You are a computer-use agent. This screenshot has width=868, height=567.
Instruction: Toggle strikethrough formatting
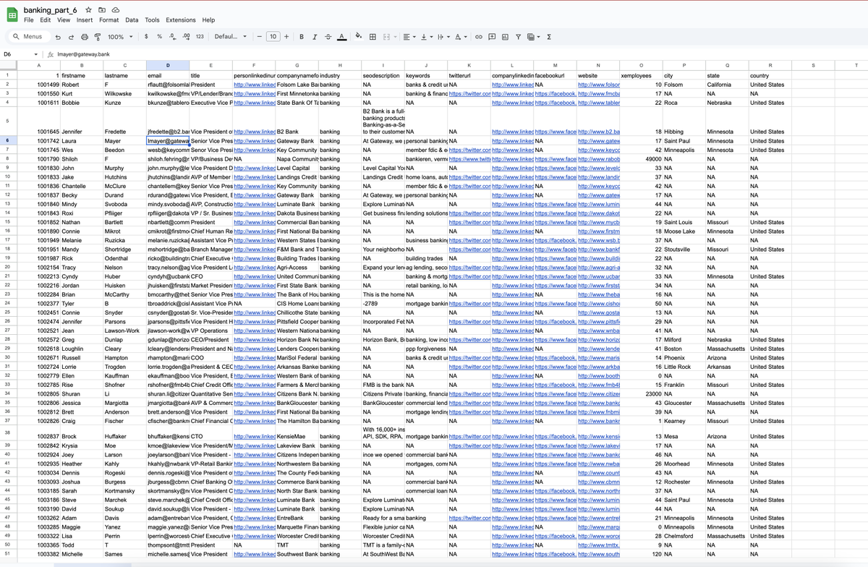click(x=328, y=37)
